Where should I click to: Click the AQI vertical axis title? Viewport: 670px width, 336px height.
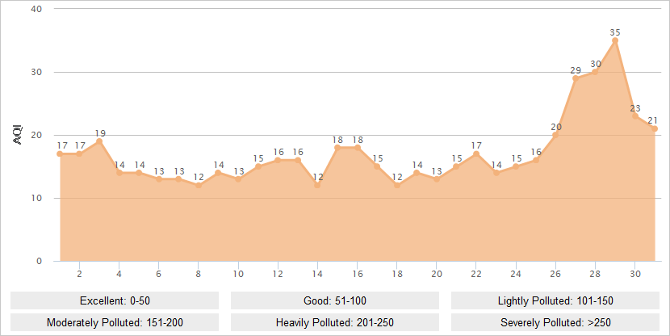[18, 135]
